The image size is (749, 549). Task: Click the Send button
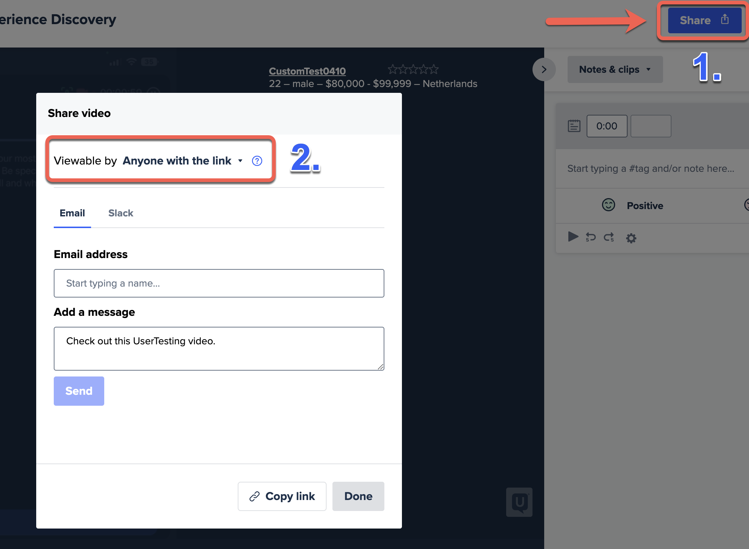pyautogui.click(x=79, y=391)
